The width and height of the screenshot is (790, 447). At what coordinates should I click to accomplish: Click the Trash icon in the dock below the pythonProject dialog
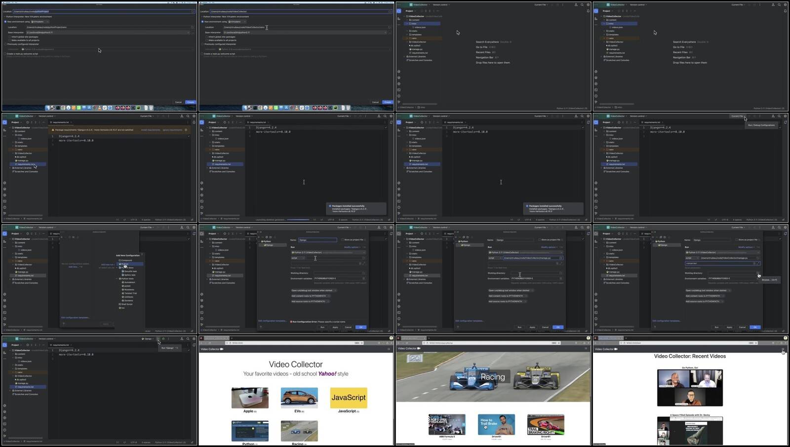151,108
